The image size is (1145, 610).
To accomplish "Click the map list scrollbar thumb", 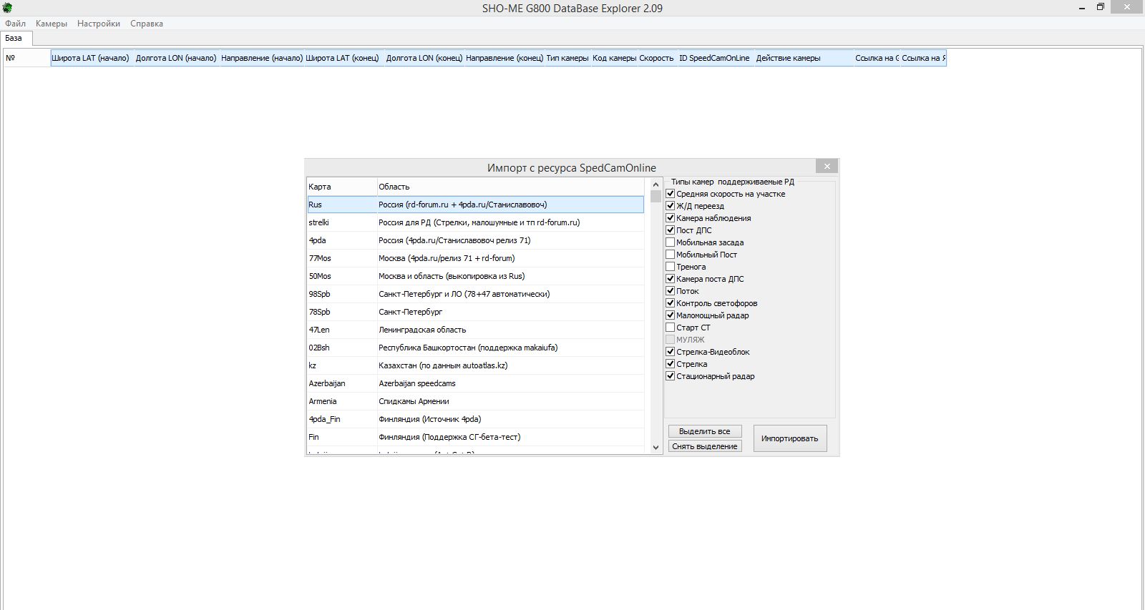I will [656, 197].
